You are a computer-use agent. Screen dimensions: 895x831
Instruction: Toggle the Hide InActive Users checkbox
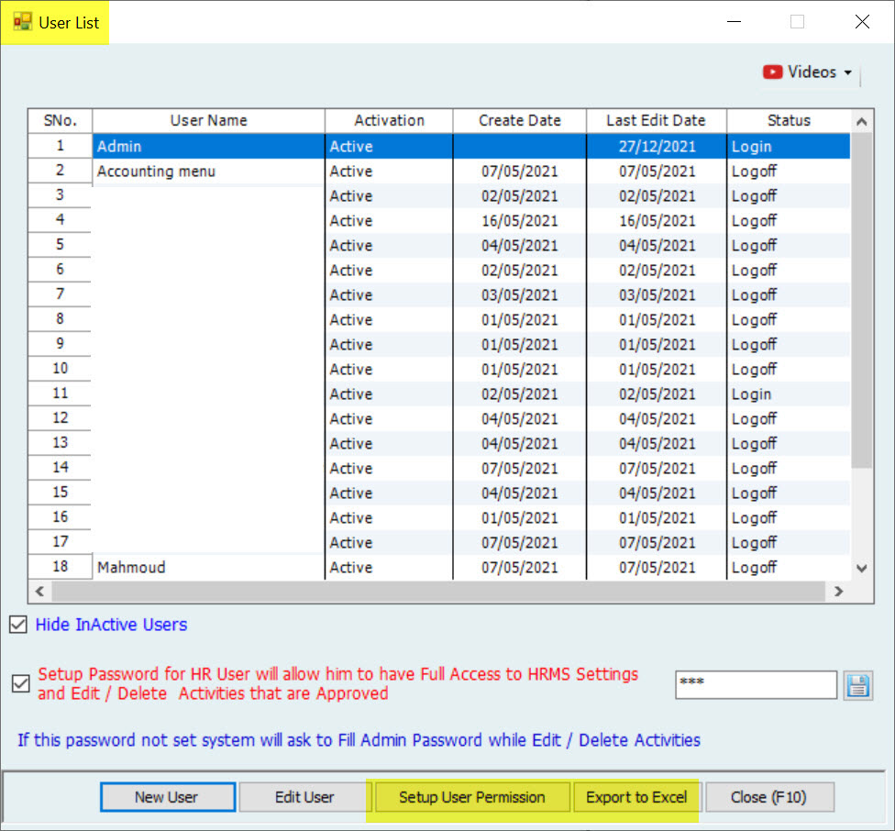(x=17, y=626)
